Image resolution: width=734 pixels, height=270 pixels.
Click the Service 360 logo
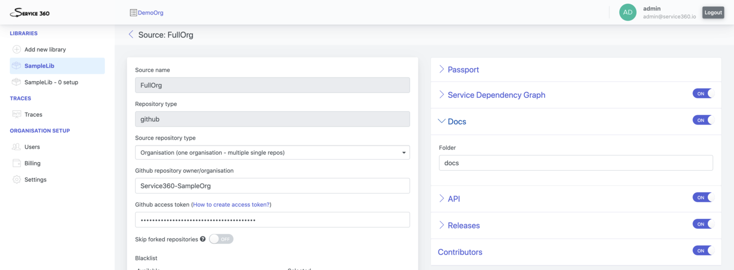(x=30, y=13)
